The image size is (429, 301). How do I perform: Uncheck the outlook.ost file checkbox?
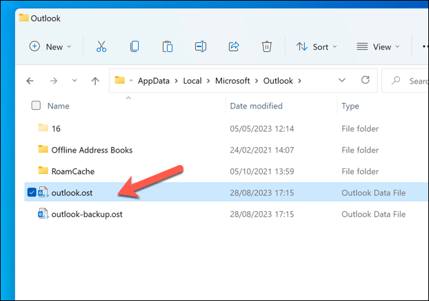coord(32,193)
